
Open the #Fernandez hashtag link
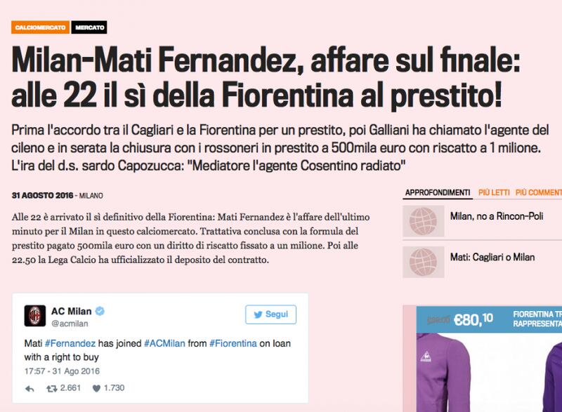coord(70,343)
